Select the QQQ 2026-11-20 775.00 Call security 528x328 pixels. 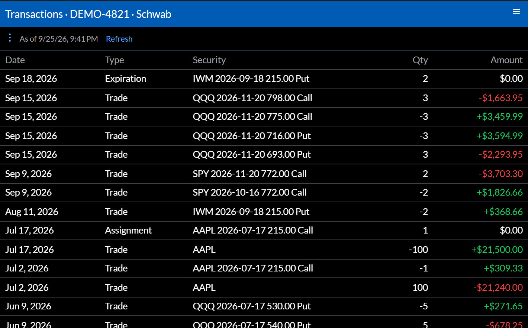[252, 116]
